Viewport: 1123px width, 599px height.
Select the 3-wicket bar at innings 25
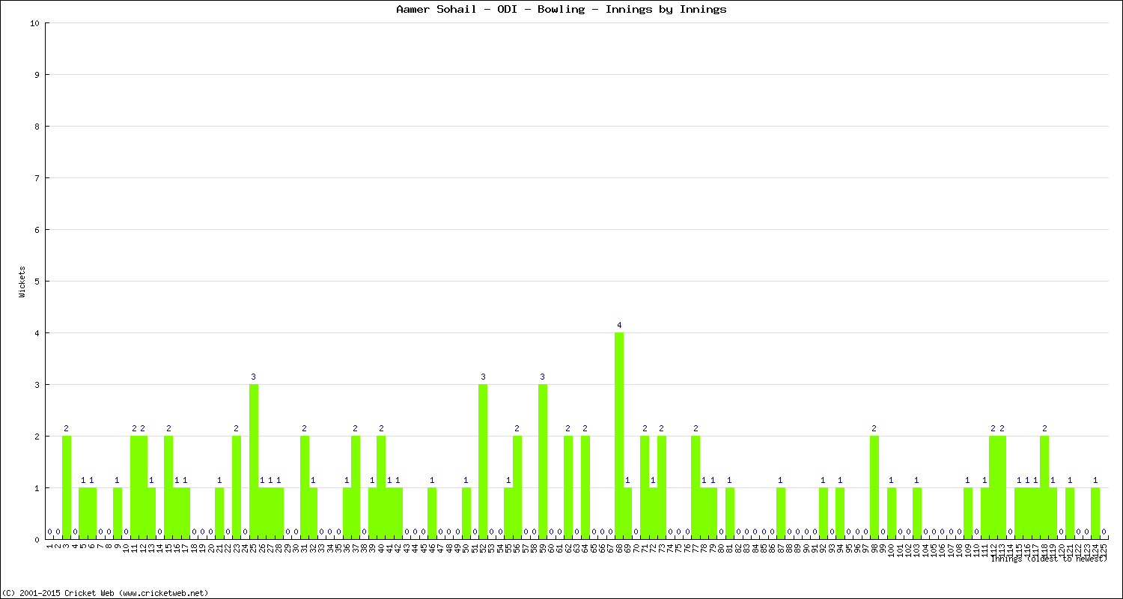point(254,461)
